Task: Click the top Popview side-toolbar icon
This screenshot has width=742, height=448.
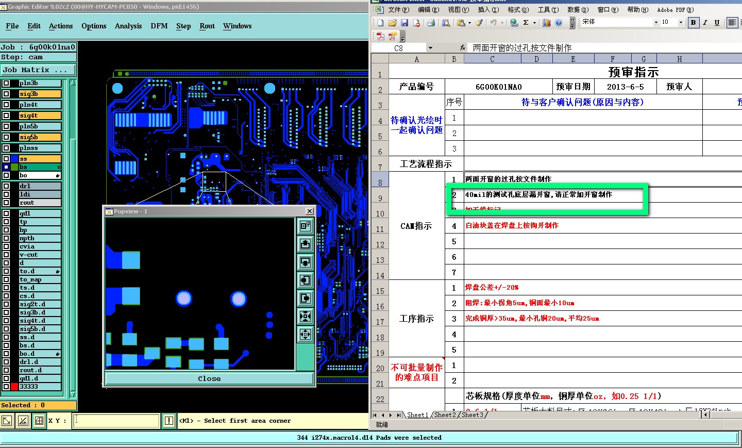Action: (306, 226)
